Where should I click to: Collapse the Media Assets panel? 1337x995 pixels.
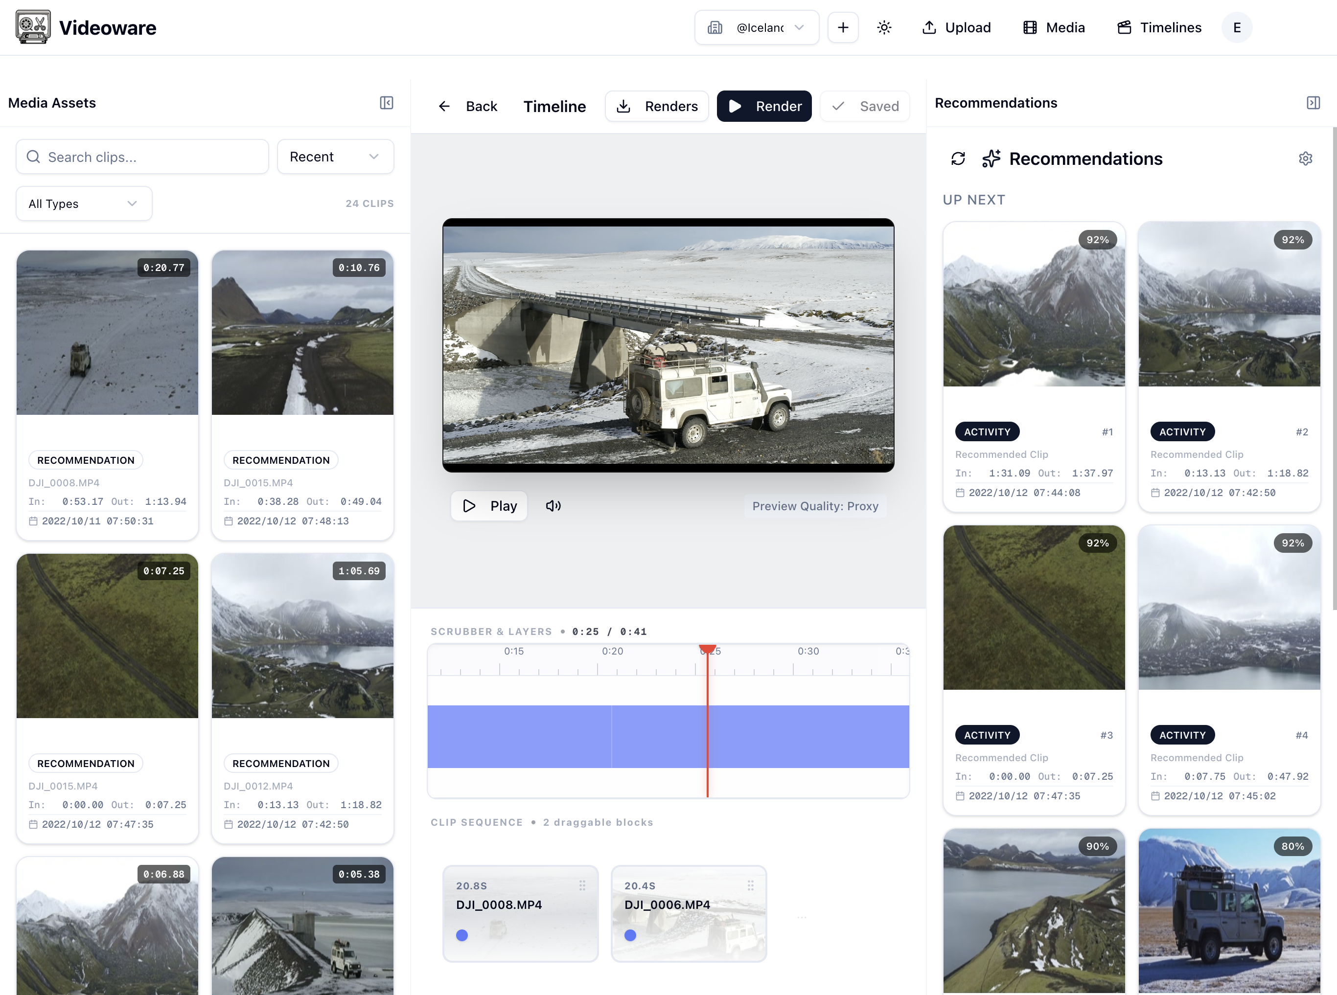pyautogui.click(x=387, y=103)
